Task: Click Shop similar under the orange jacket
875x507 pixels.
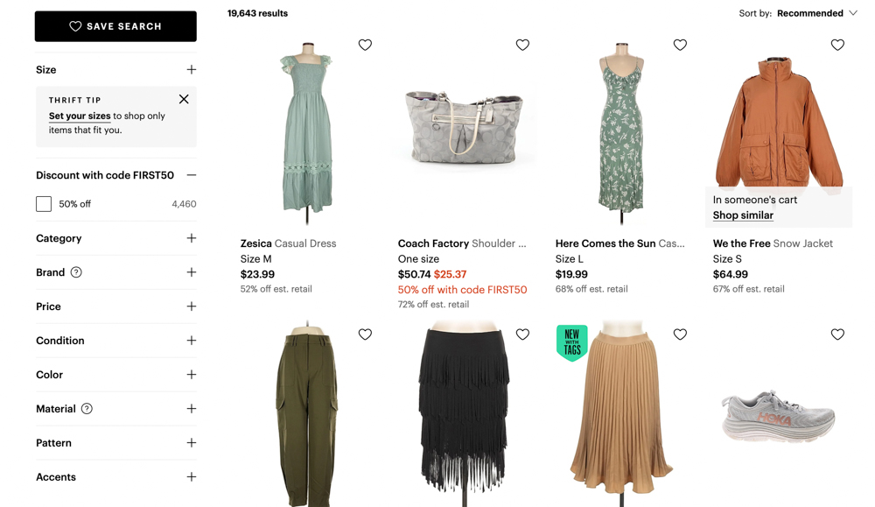Action: (x=743, y=215)
